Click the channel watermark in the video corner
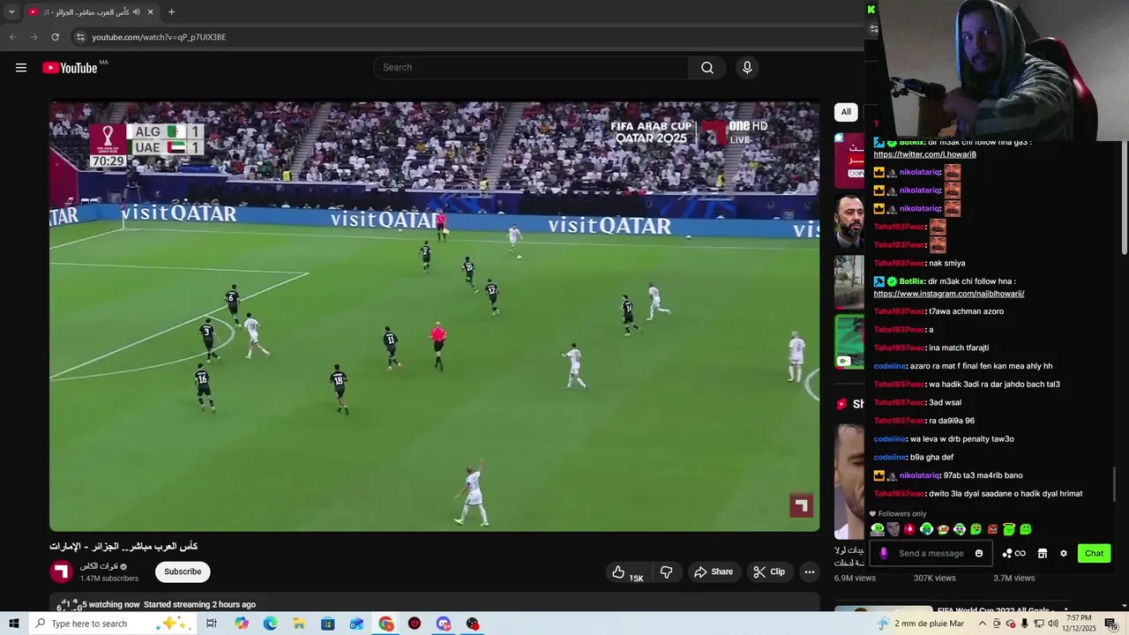Screen dimensions: 1129x635 tap(801, 505)
